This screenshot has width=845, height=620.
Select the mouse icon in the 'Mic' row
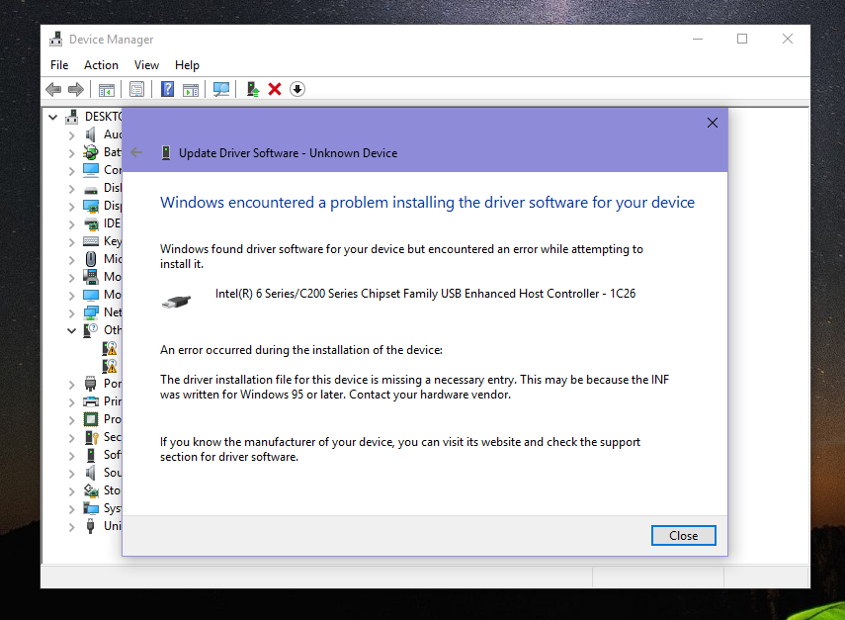[91, 259]
